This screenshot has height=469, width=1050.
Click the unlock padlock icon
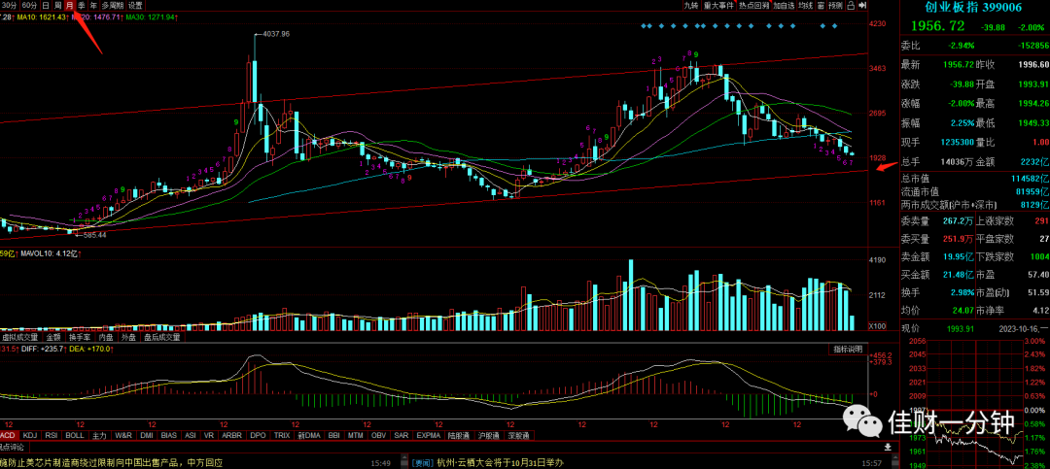(851, 6)
